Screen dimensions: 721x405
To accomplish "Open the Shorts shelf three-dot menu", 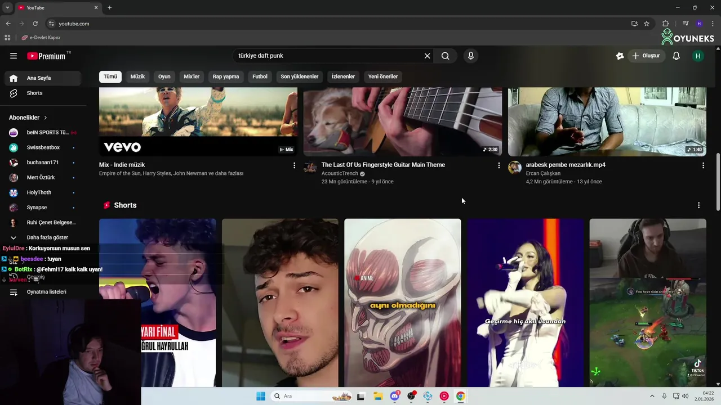I will [698, 205].
